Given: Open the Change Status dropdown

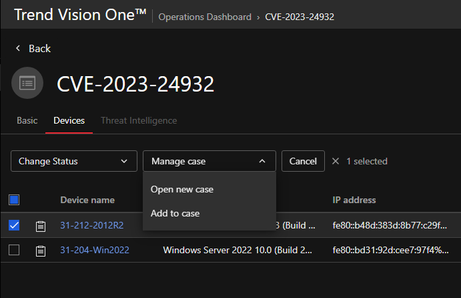Looking at the screenshot, I should [x=73, y=161].
